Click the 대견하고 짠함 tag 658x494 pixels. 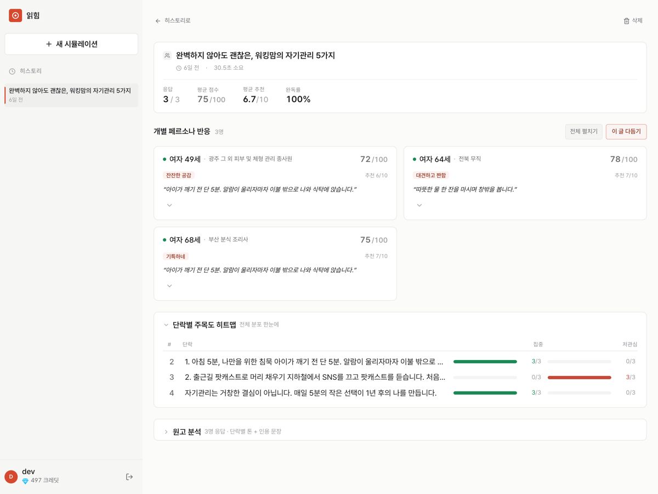[x=431, y=175]
